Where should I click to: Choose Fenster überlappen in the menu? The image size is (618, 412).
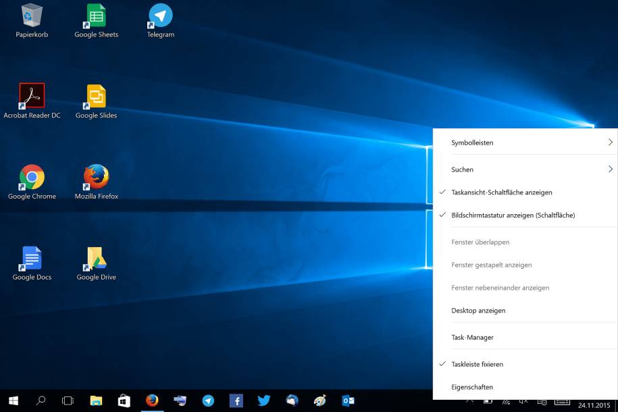pos(525,242)
